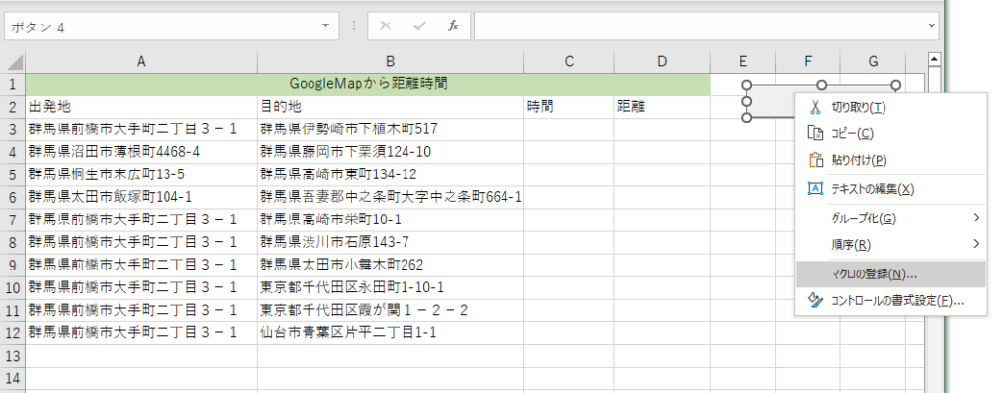The width and height of the screenshot is (1003, 393).
Task: Open the Name Box dropdown arrow
Action: pos(325,25)
